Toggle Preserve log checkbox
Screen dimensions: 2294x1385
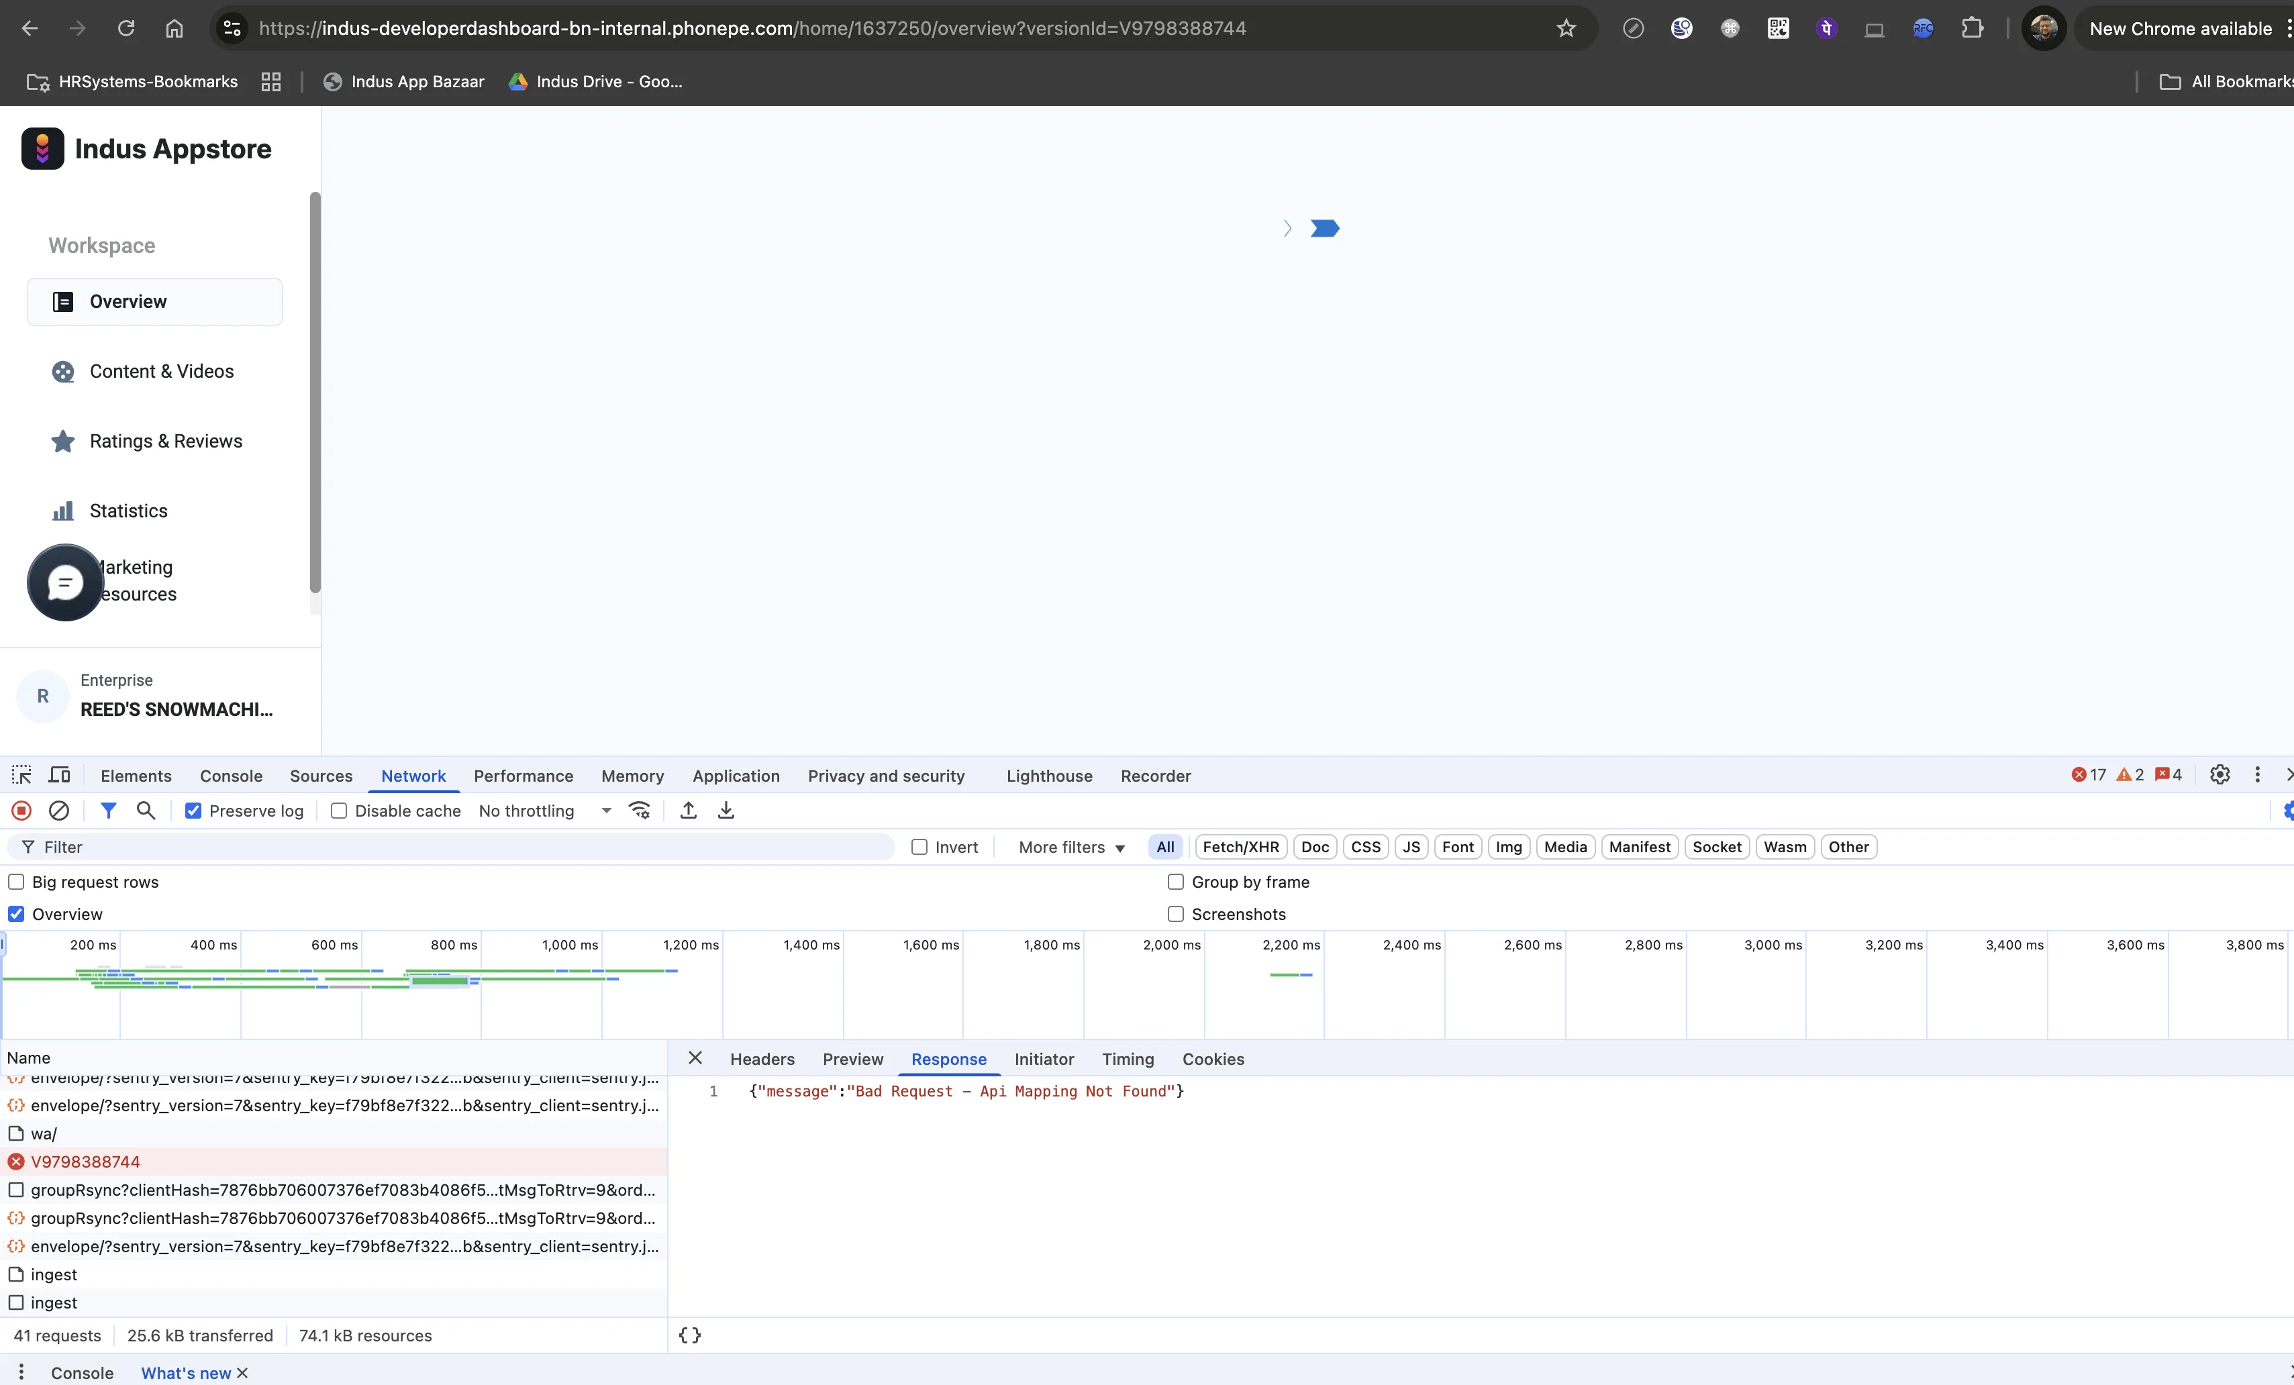(194, 811)
